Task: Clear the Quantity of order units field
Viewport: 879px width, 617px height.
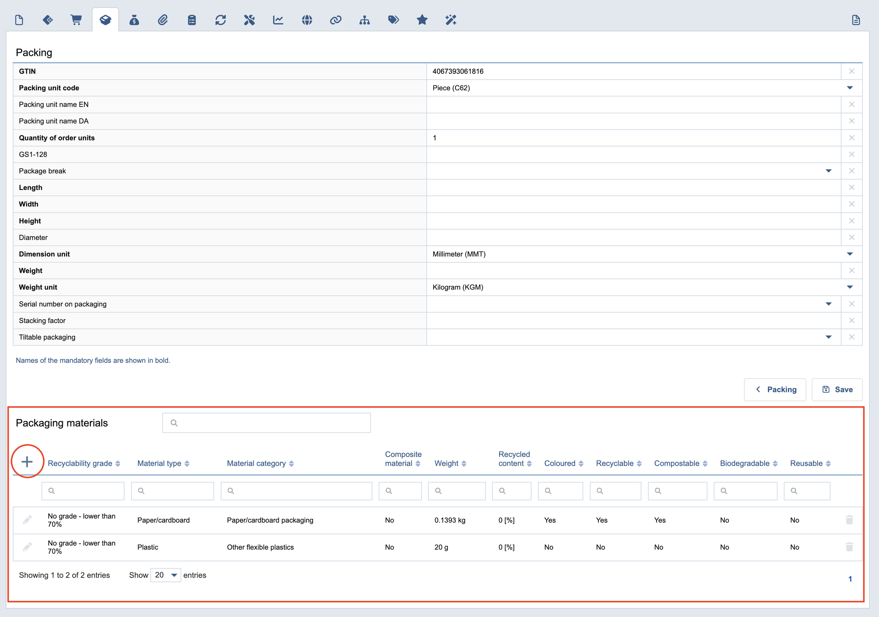Action: pyautogui.click(x=852, y=138)
